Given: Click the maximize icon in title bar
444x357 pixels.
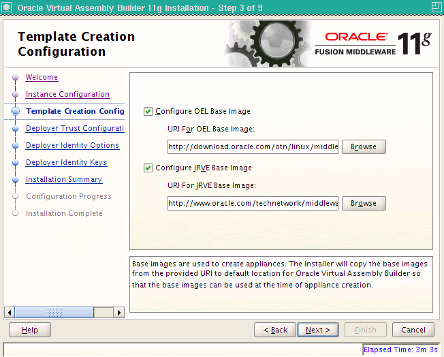Looking at the screenshot, I should [x=437, y=7].
